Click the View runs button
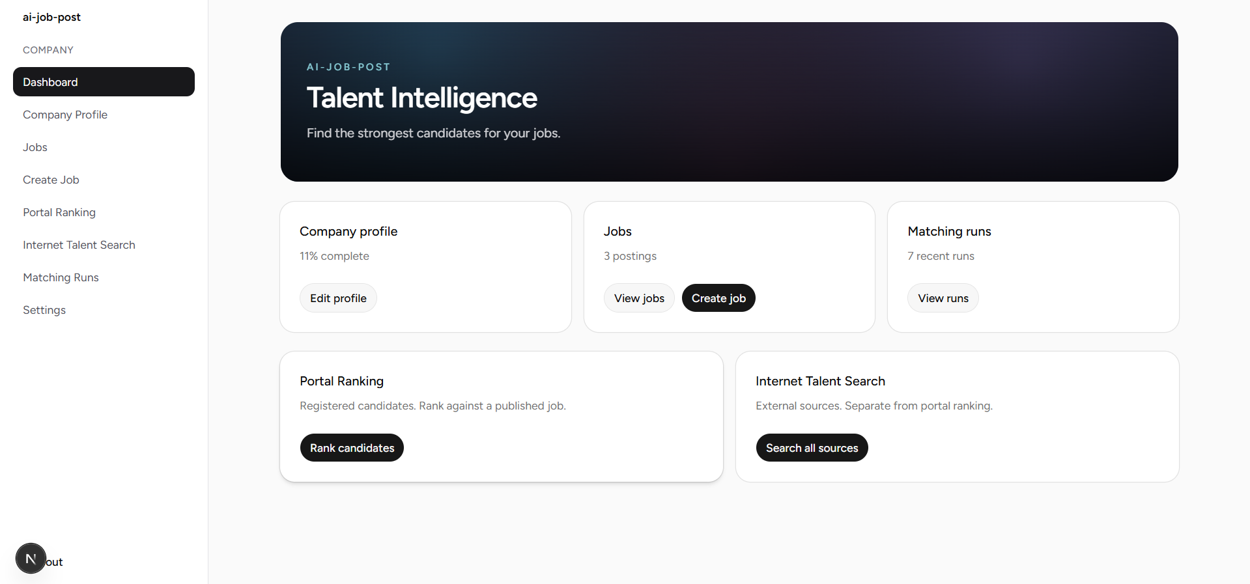The image size is (1250, 584). tap(943, 298)
